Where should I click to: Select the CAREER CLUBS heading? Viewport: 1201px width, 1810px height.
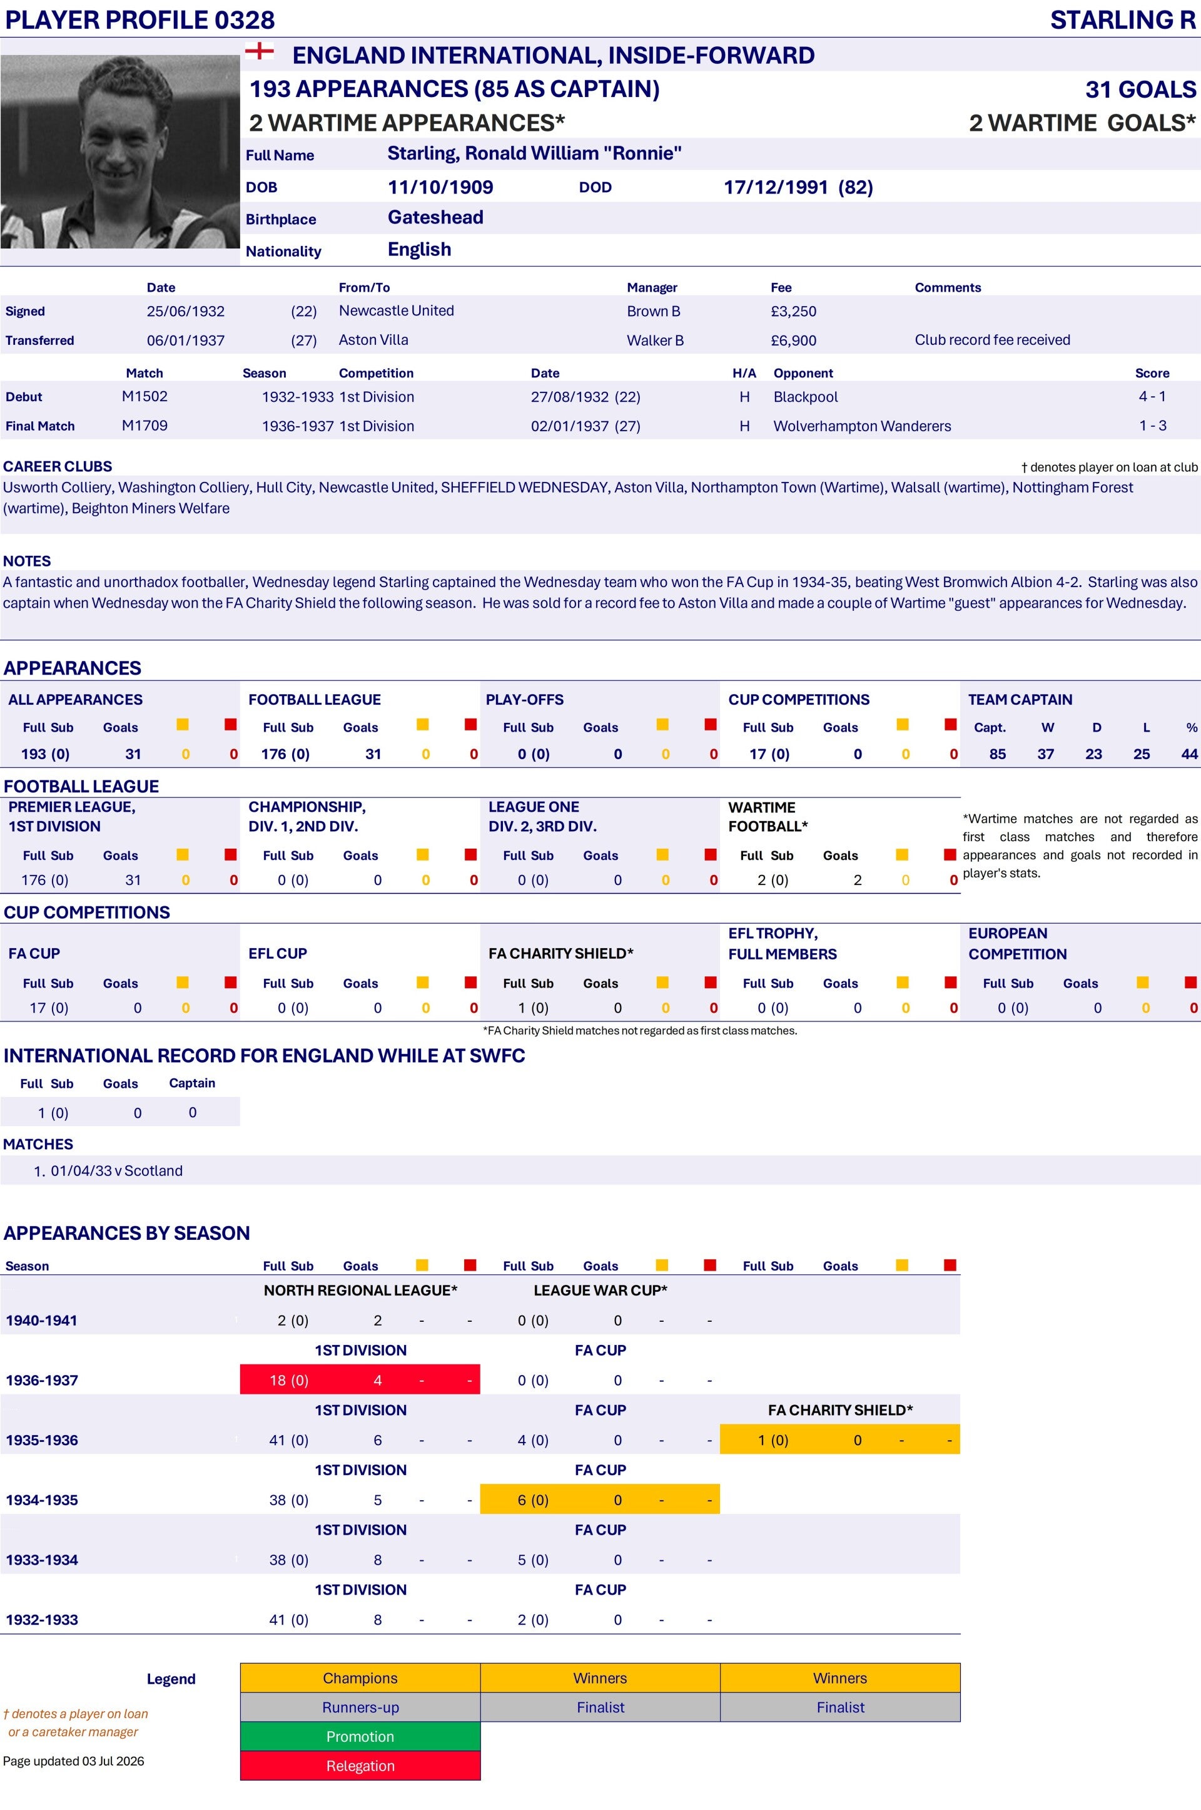coord(58,466)
